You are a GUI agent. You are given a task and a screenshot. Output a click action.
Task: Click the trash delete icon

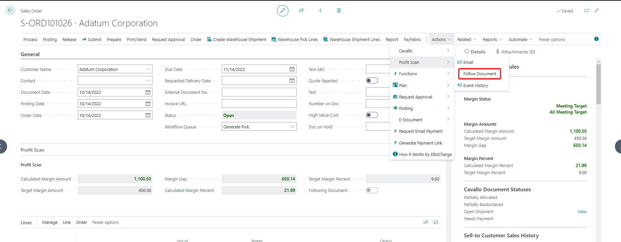tap(339, 11)
